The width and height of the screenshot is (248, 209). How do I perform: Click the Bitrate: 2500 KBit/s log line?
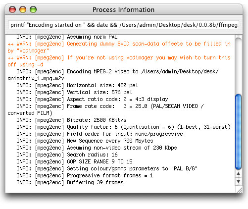72,120
